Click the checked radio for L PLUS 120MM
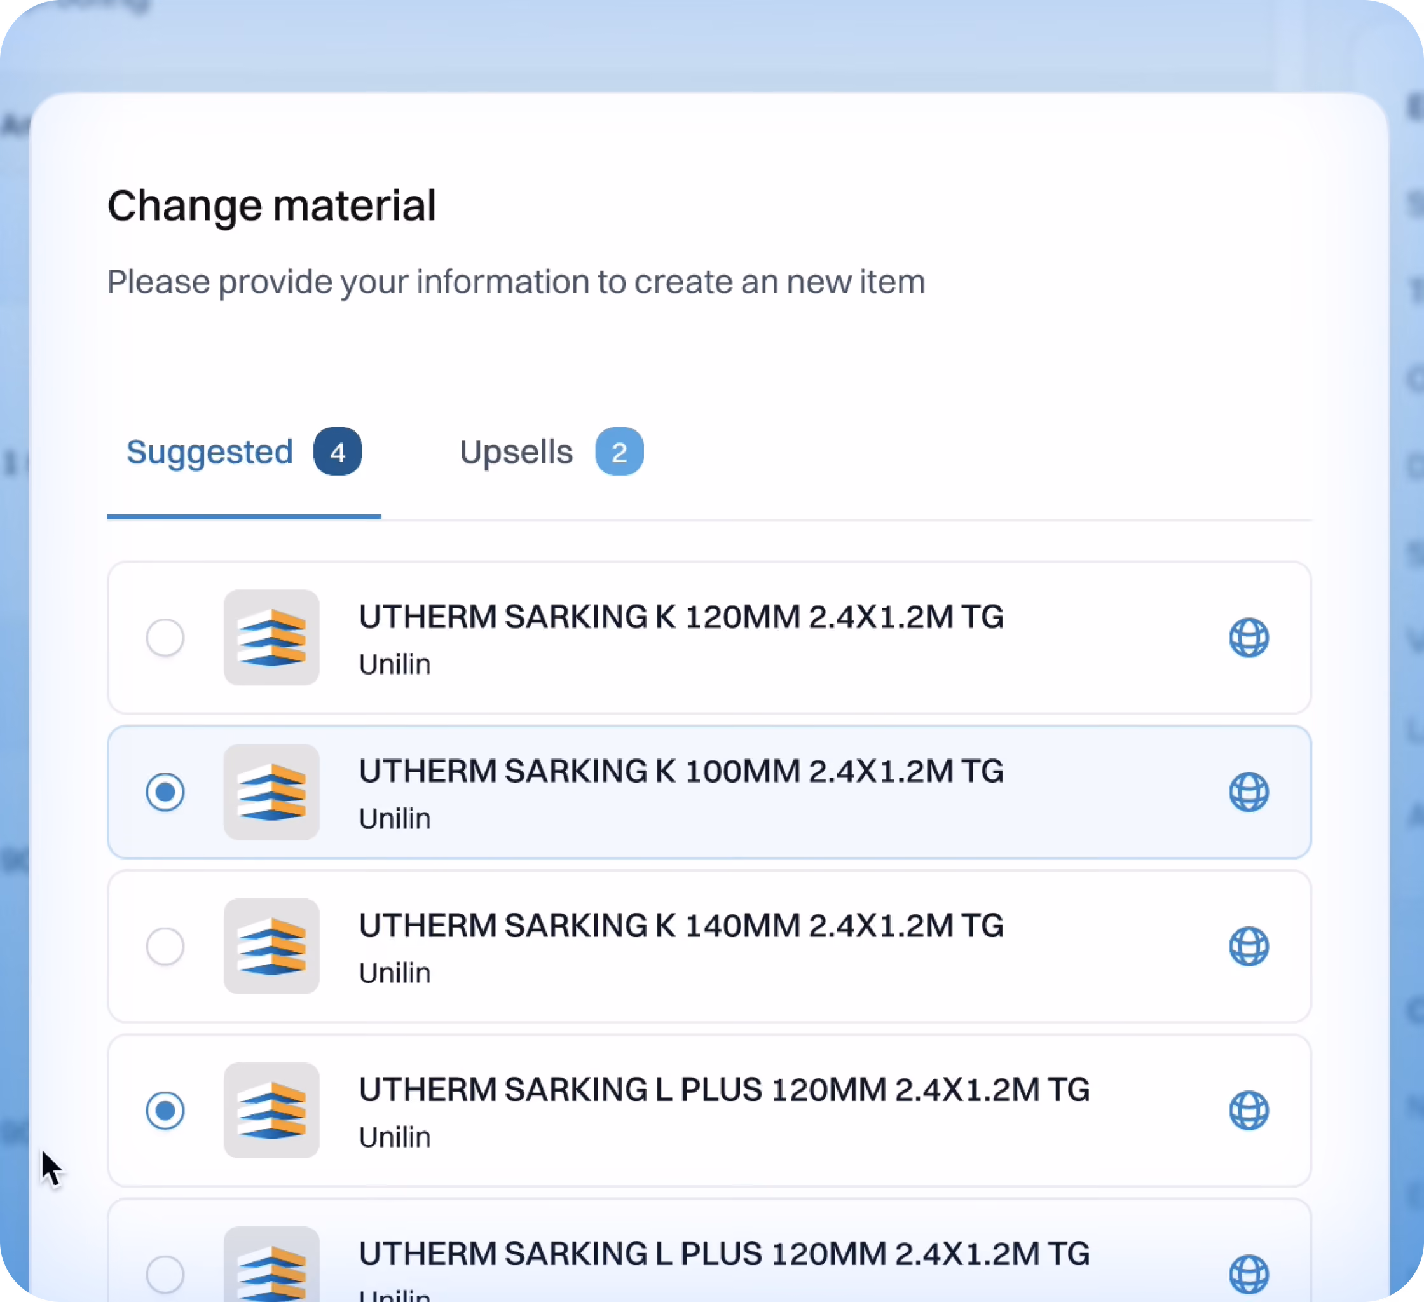Screen dimensions: 1424x1302 pyautogui.click(x=165, y=1110)
